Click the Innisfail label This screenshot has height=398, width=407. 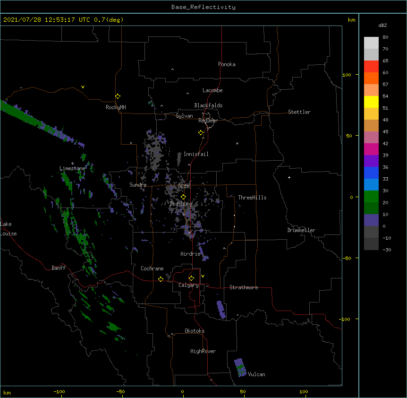click(x=196, y=154)
